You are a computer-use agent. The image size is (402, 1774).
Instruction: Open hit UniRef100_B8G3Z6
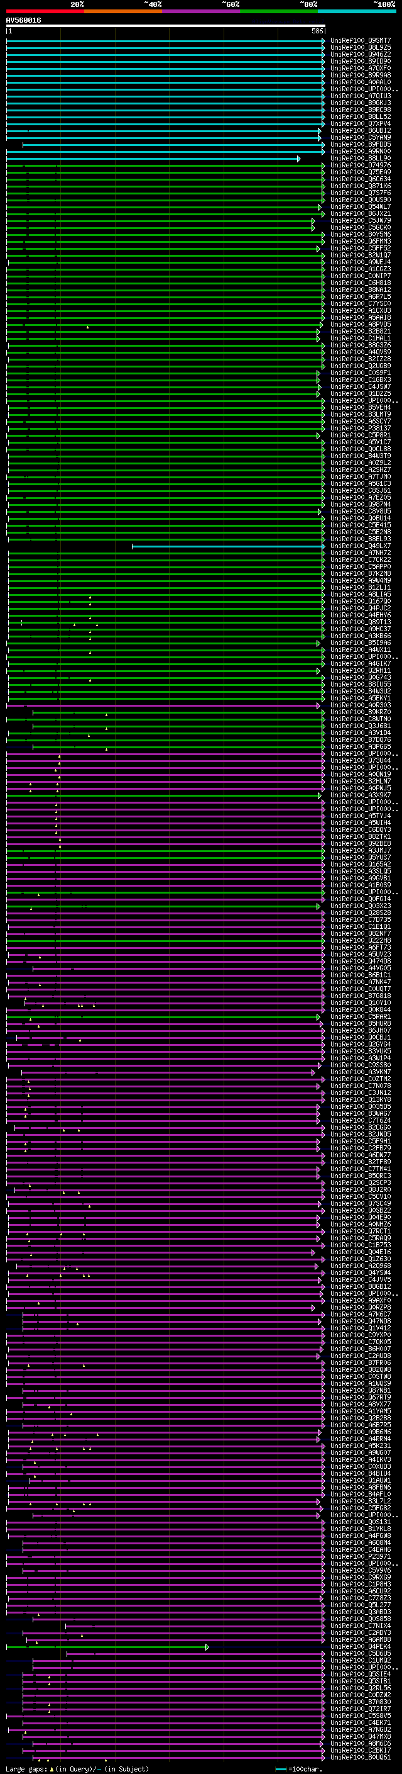point(361,345)
